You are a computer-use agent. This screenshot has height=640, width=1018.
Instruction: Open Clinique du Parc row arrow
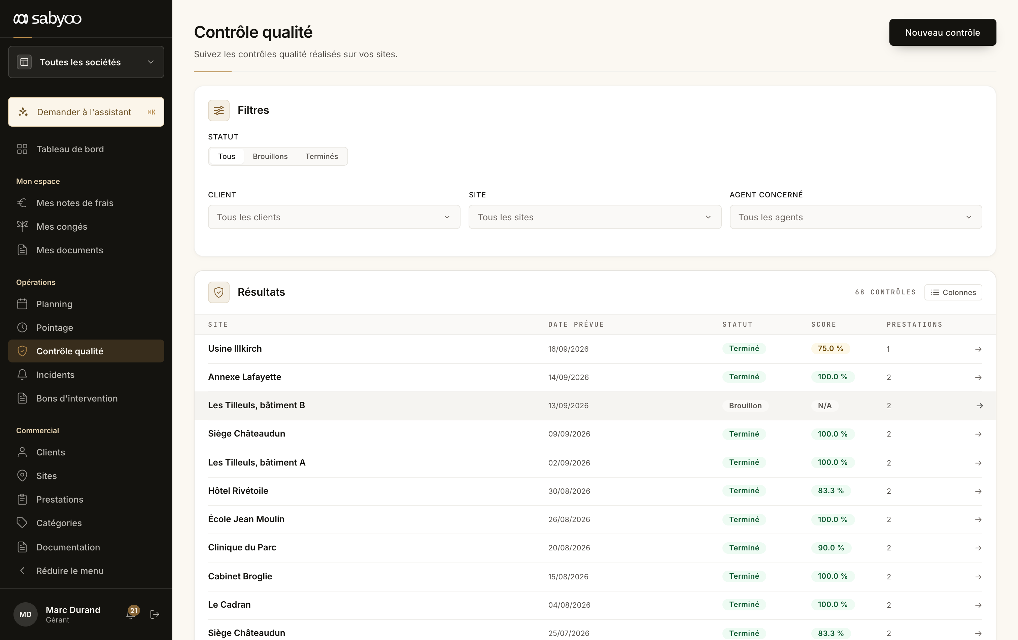click(978, 548)
